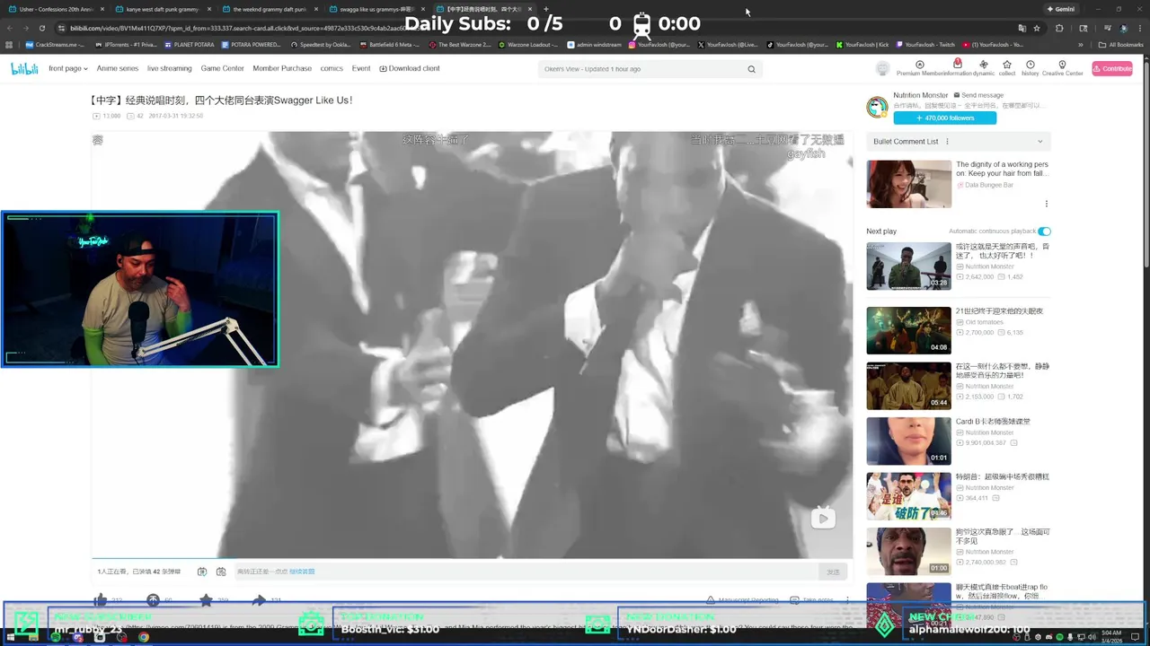Screen dimensions: 1150x646
Task: Open the PLANET POTARA bookmark
Action: pyautogui.click(x=189, y=44)
